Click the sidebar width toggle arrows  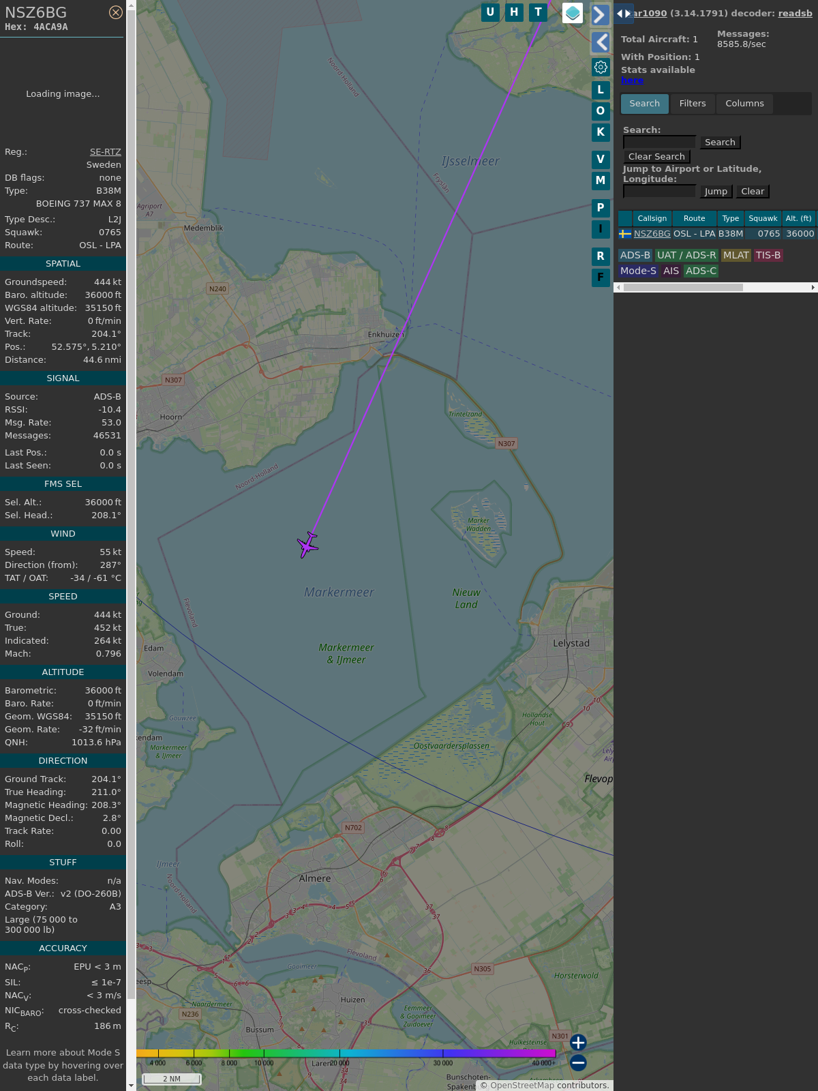click(x=624, y=14)
